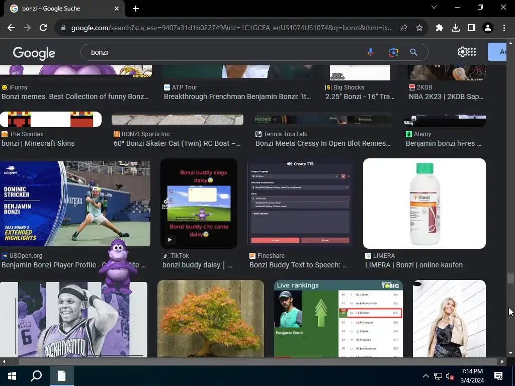
Task: Click the horizontal scrollbar thumb
Action: point(258,362)
